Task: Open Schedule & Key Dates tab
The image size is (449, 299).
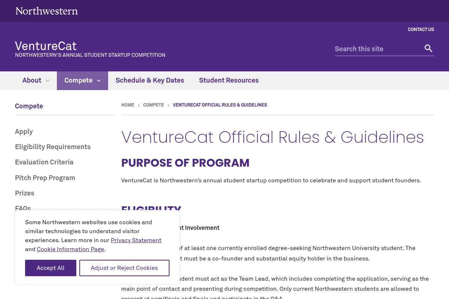Action: 150,80
